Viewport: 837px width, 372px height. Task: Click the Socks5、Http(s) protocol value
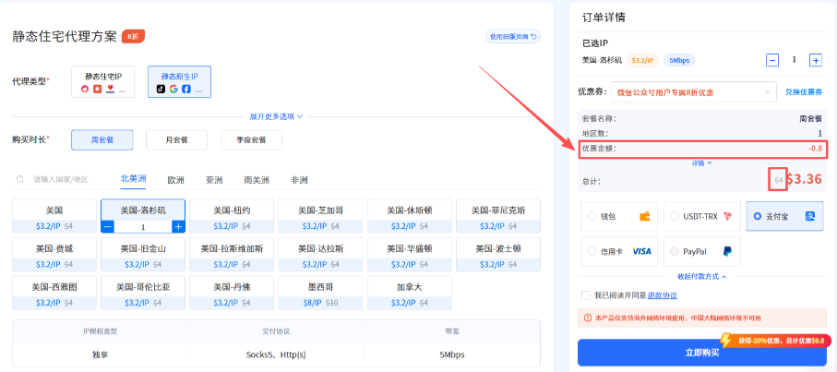click(276, 354)
